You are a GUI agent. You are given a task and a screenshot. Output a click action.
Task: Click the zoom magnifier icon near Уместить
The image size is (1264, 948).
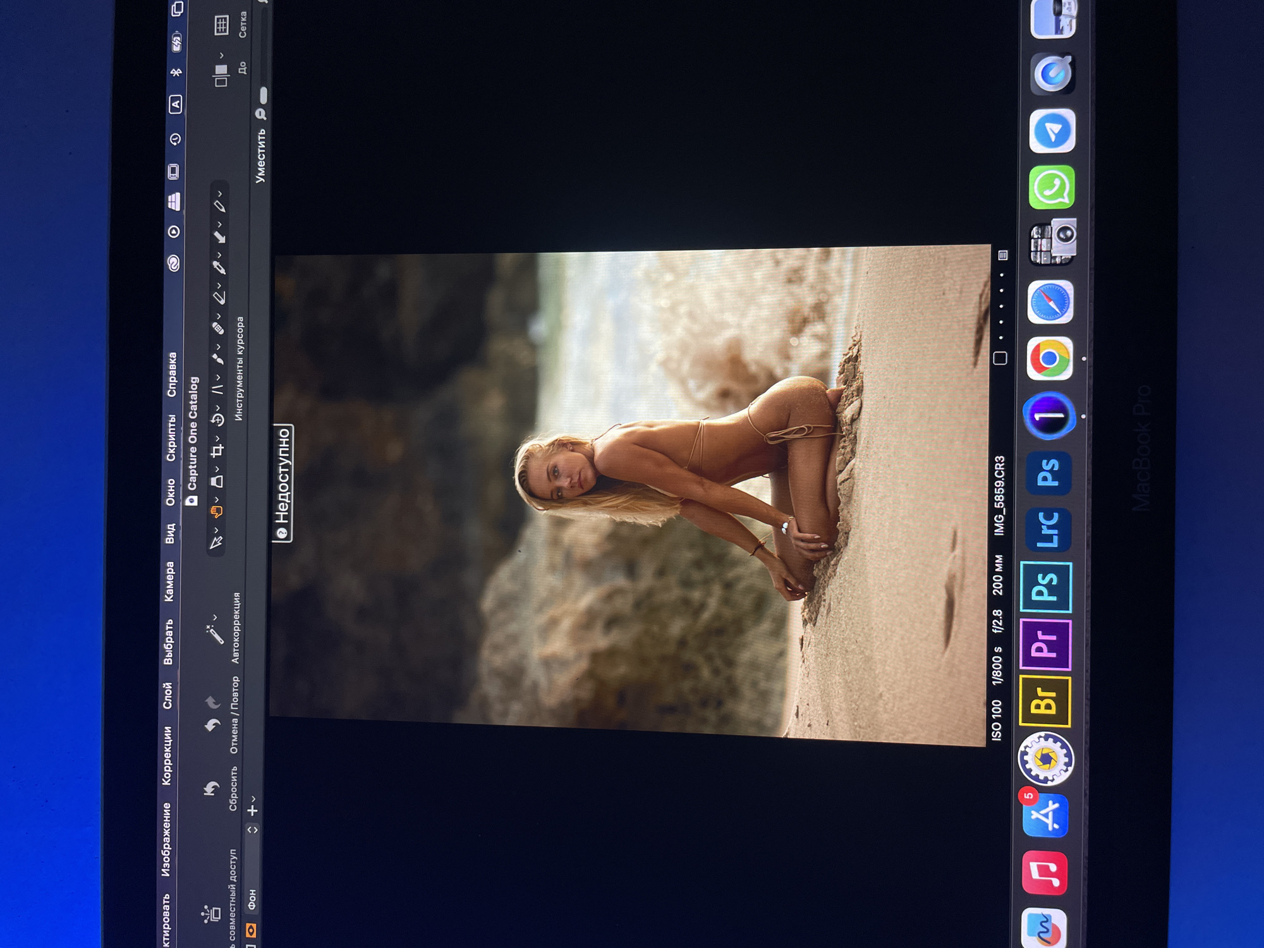[260, 114]
